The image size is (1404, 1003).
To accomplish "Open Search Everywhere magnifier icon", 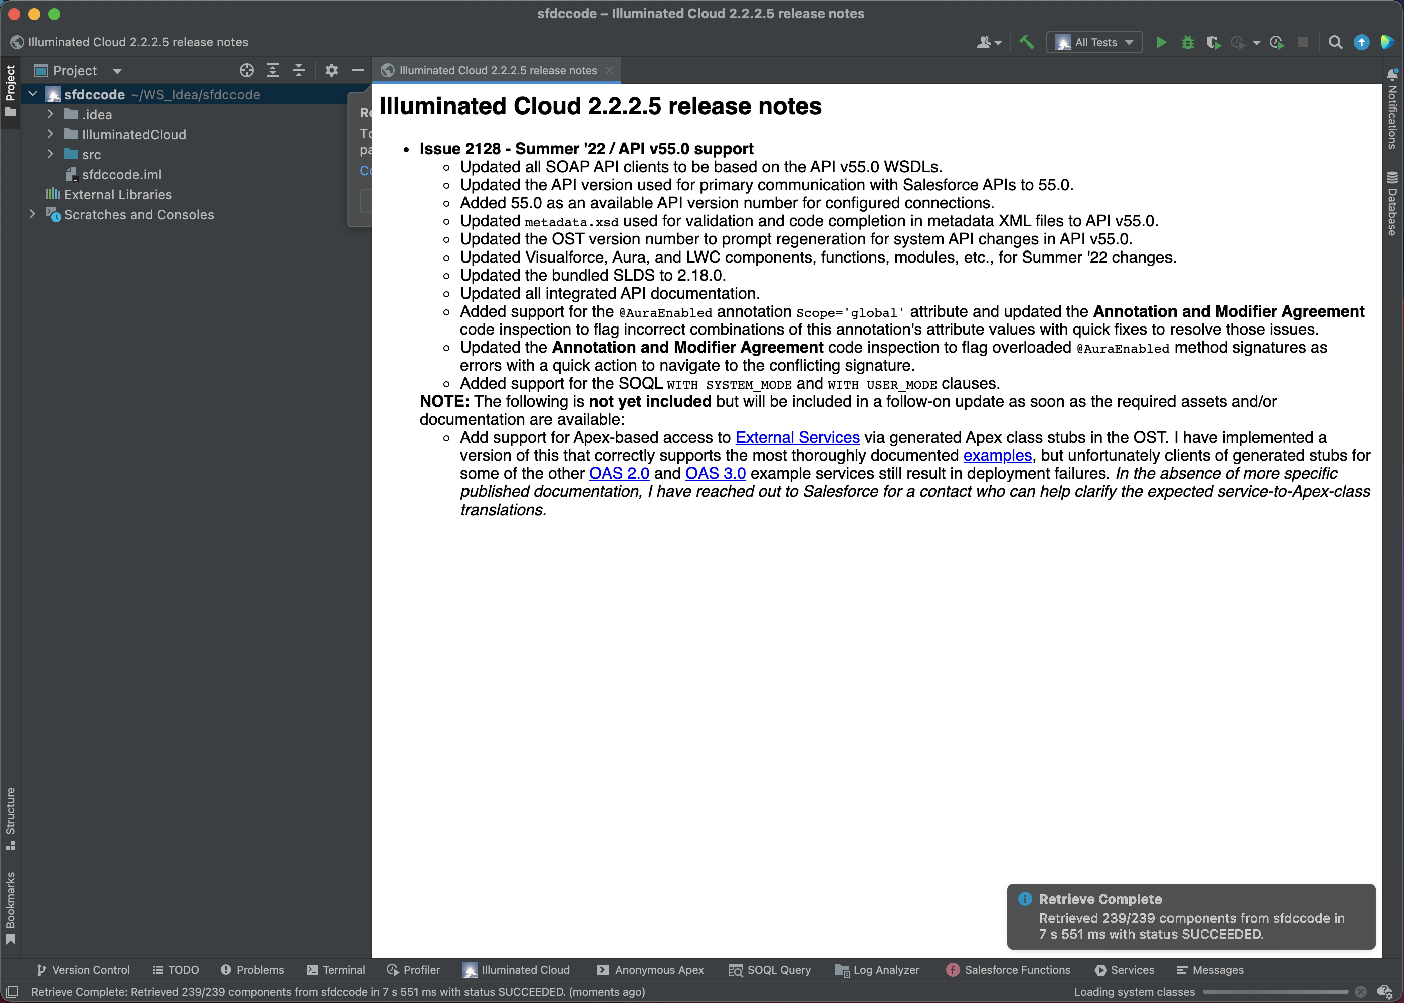I will click(x=1335, y=42).
